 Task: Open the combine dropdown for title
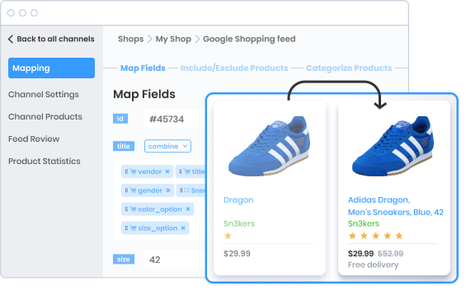coord(167,146)
